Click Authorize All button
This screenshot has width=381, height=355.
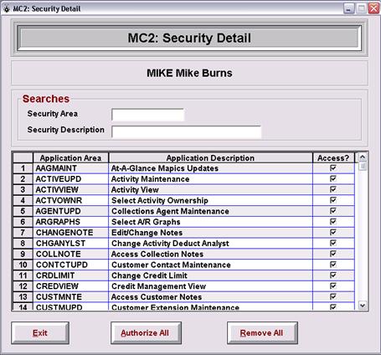pos(146,332)
